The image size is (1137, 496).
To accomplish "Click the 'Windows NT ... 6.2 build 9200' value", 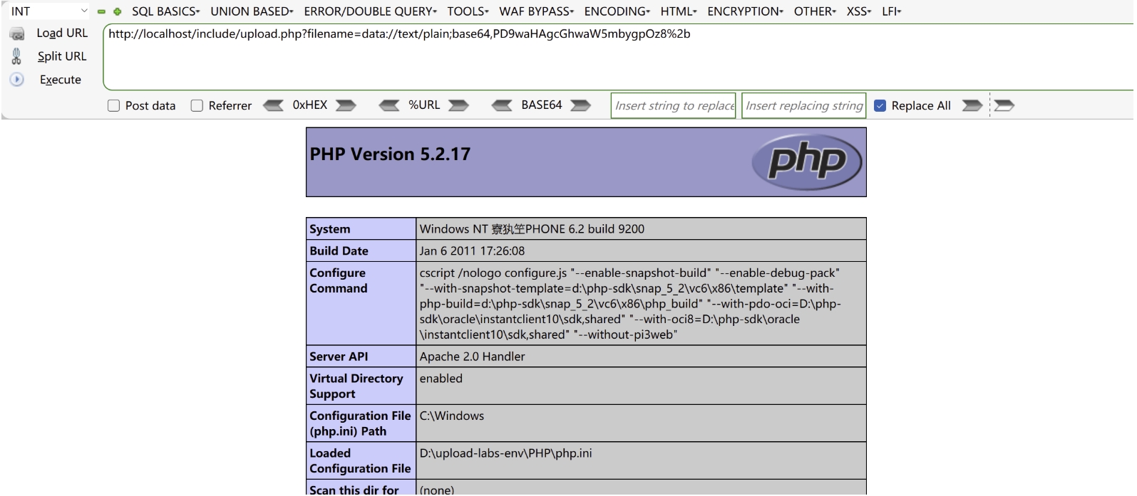I will [x=532, y=229].
